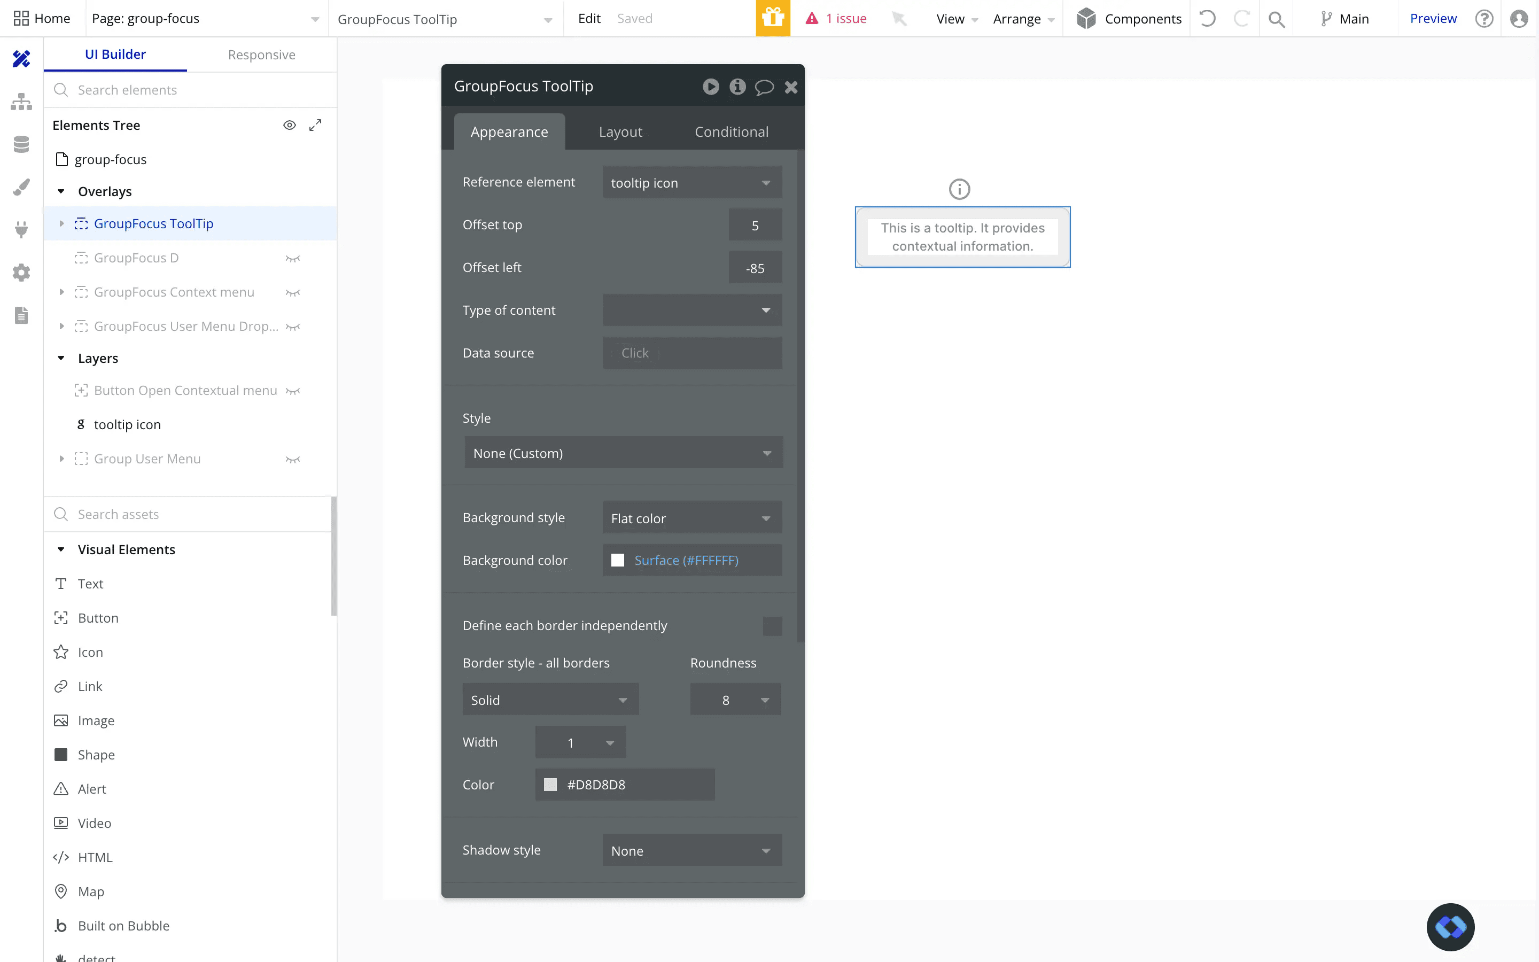The image size is (1539, 962).
Task: Switch to the Conditional tab
Action: 732,131
